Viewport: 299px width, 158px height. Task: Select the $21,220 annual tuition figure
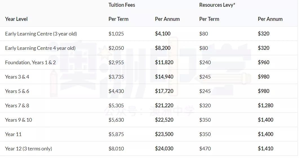(x=164, y=106)
